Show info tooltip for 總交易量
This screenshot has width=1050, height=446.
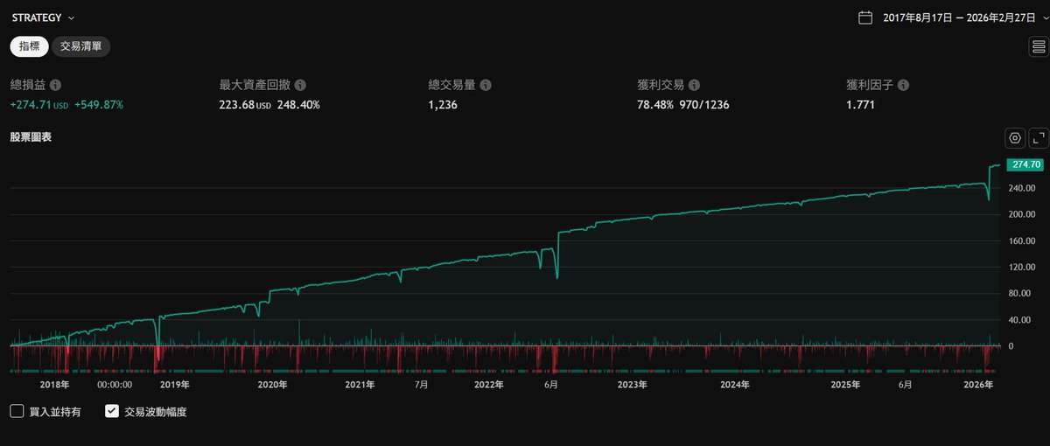click(486, 86)
